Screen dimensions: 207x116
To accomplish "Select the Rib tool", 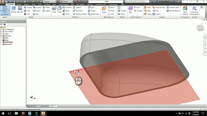I will 36,14.
